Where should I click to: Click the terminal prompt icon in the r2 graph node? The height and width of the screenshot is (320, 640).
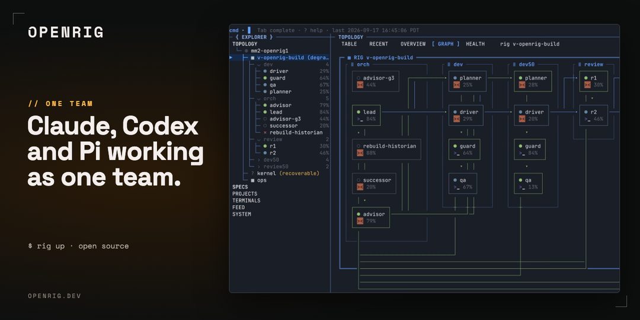[587, 119]
